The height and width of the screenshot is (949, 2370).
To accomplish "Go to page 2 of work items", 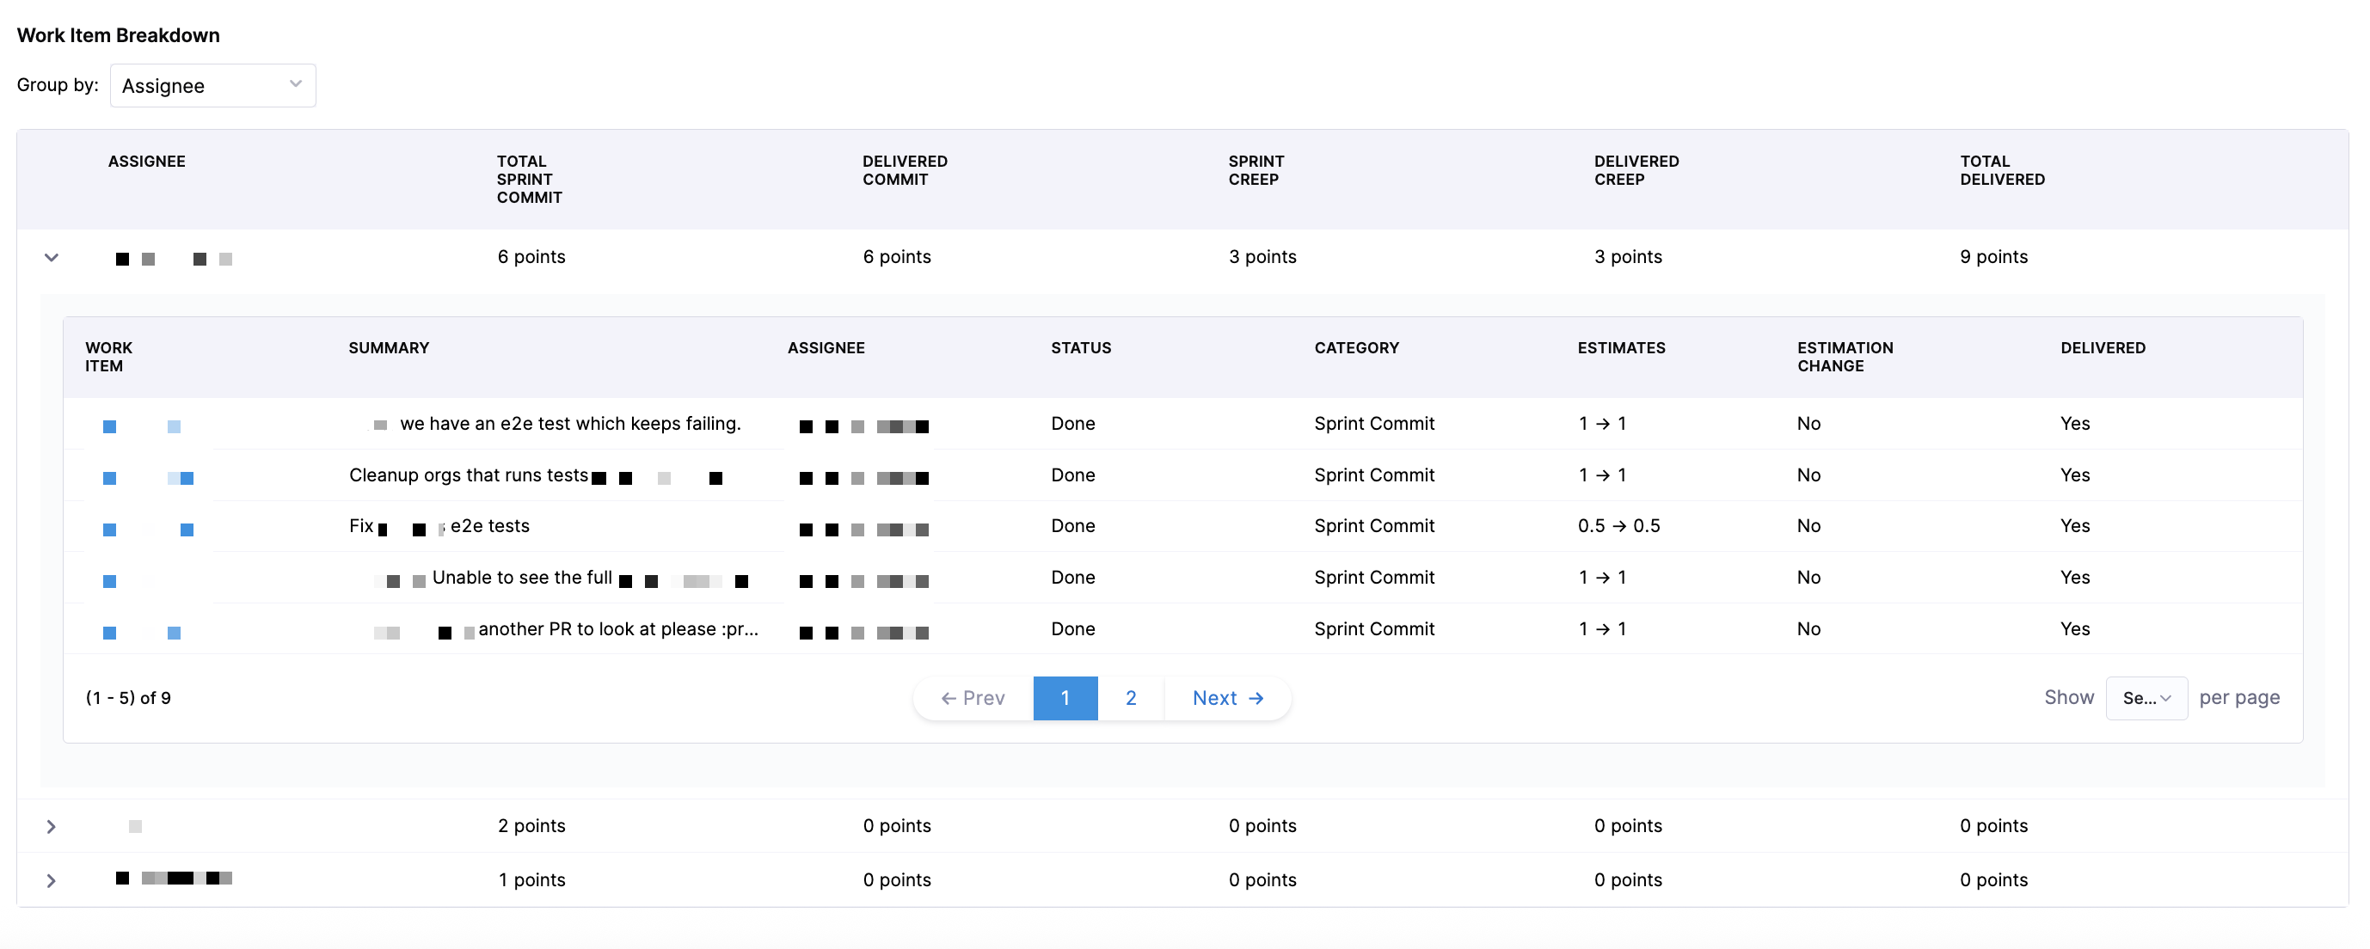I will pos(1131,698).
